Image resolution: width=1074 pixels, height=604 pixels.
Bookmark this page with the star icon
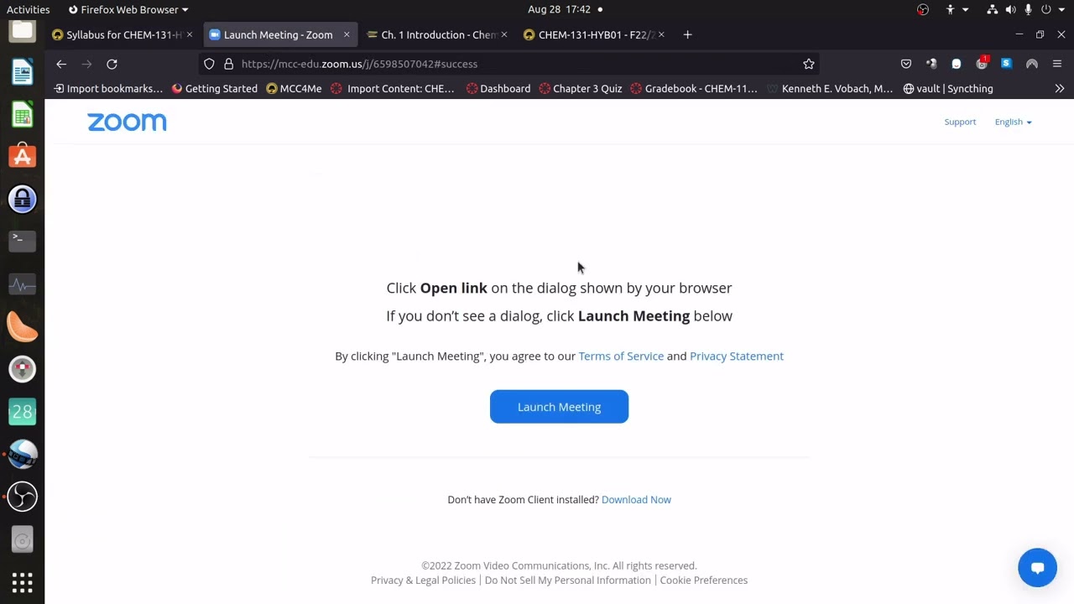pos(809,64)
